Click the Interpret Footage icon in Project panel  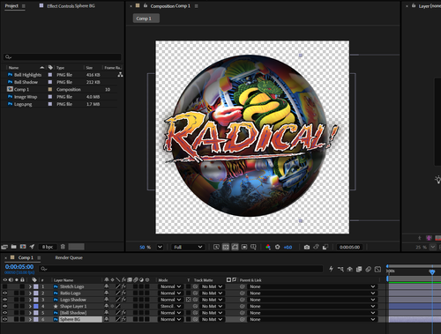pos(4,247)
